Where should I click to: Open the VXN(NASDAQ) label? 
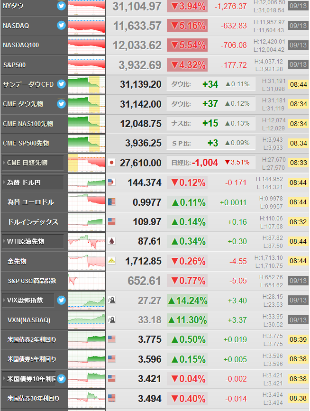29,320
